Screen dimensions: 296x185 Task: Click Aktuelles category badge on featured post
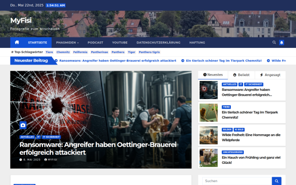pos(27,137)
